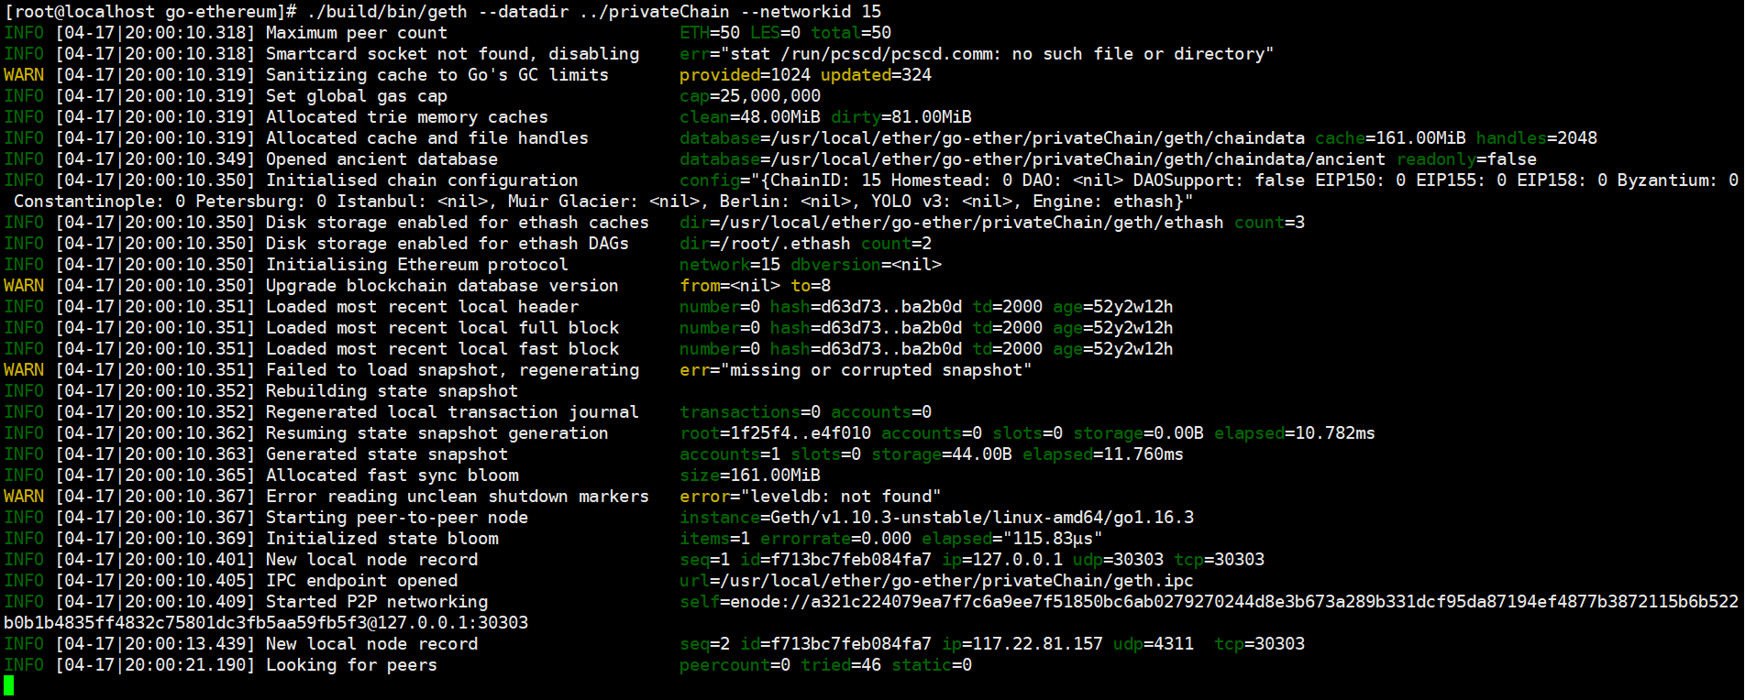Screen dimensions: 1745x700
Task: Click 'New local node record' at 20:00:13.439
Action: (371, 644)
